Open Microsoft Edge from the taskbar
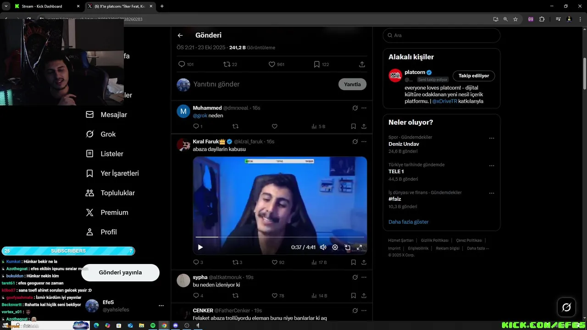 click(x=96, y=325)
